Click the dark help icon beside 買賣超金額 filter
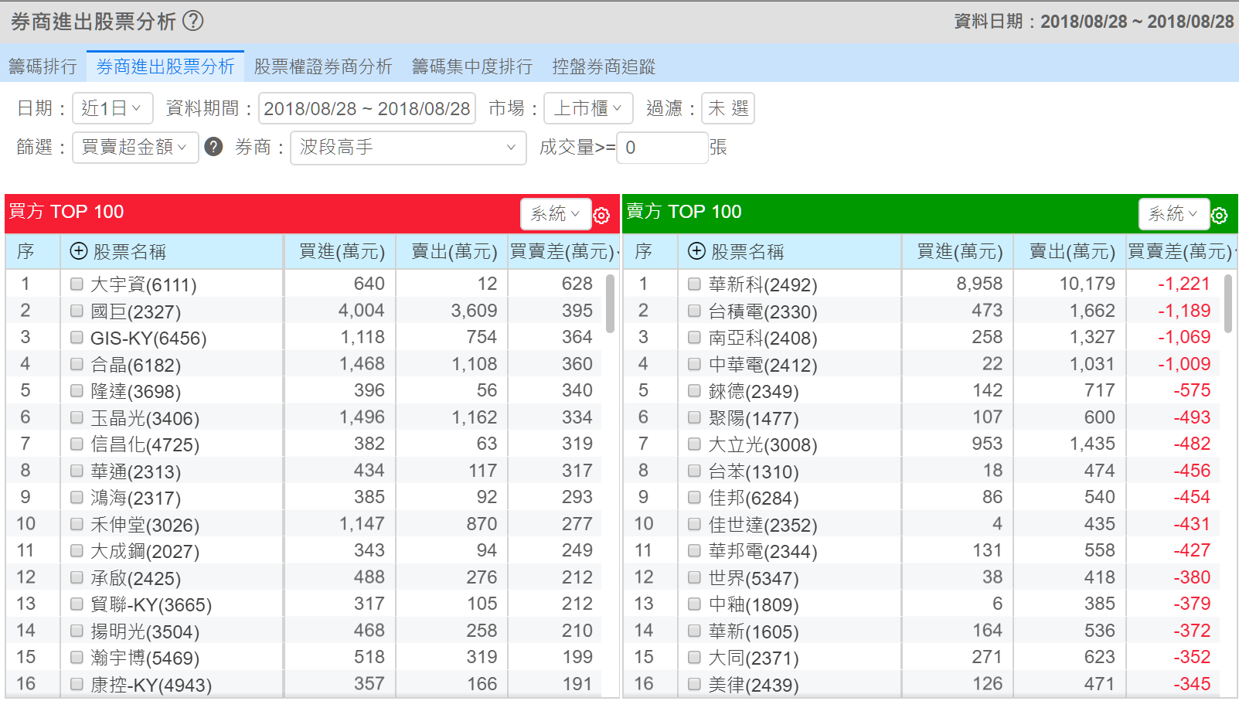Viewport: 1239px width, 701px height. [x=213, y=147]
